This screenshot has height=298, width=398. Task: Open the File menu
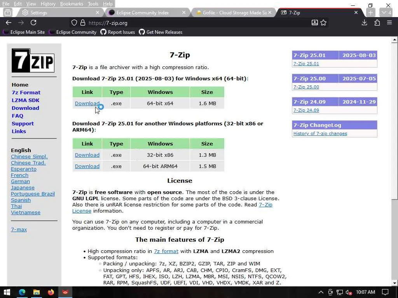click(5, 4)
